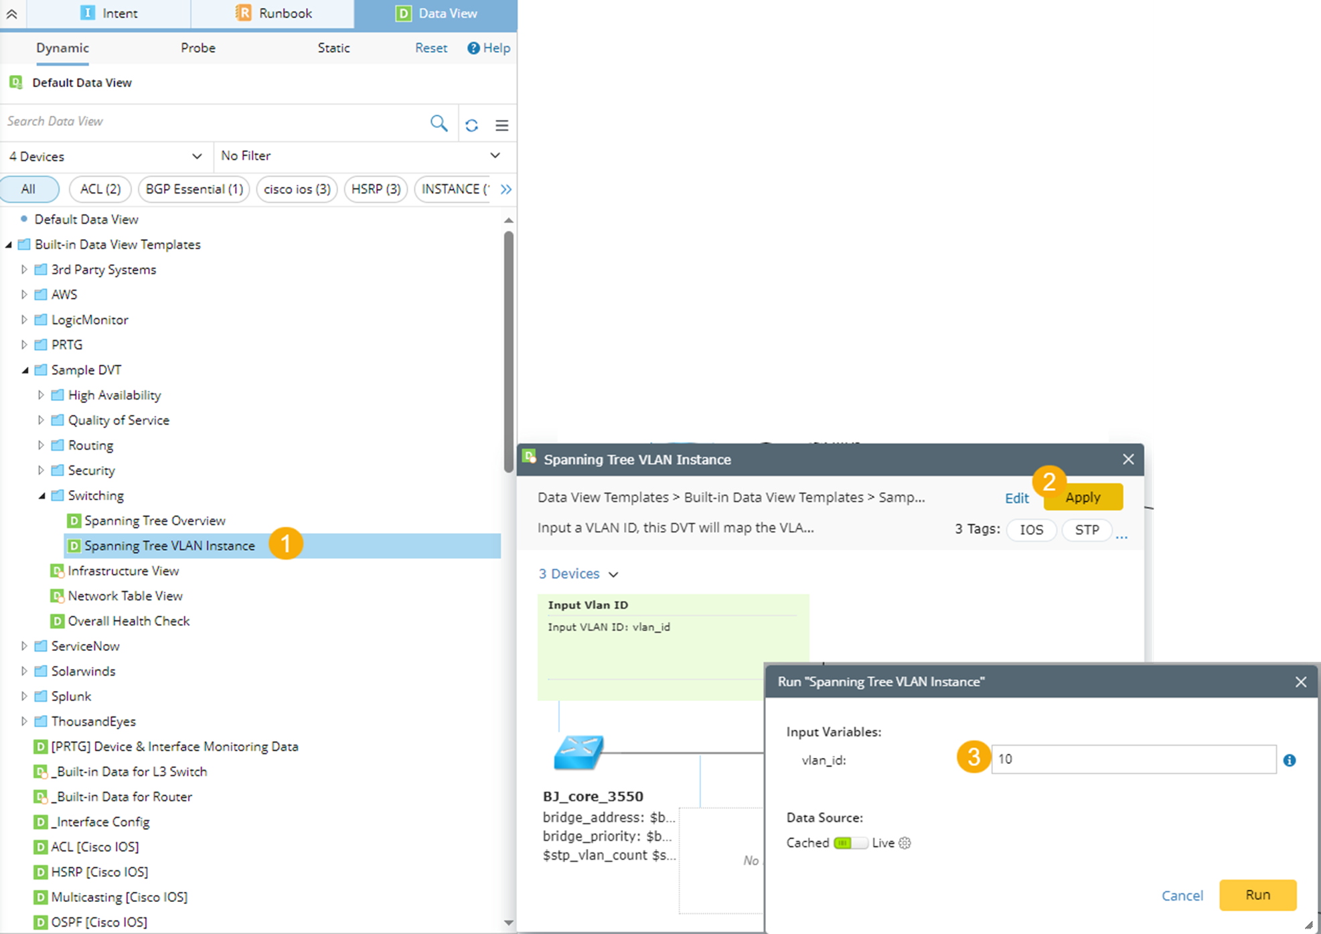1321x934 pixels.
Task: Select the All filter tag
Action: click(x=29, y=189)
